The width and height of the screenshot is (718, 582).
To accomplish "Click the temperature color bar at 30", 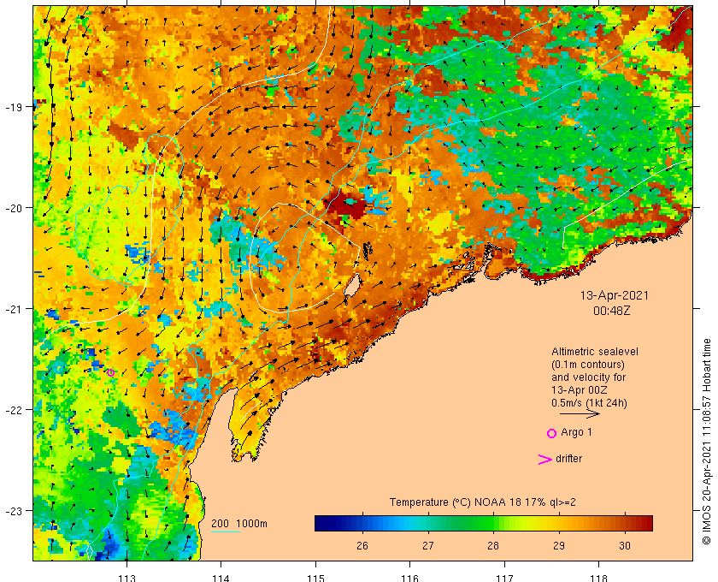I will pos(625,523).
